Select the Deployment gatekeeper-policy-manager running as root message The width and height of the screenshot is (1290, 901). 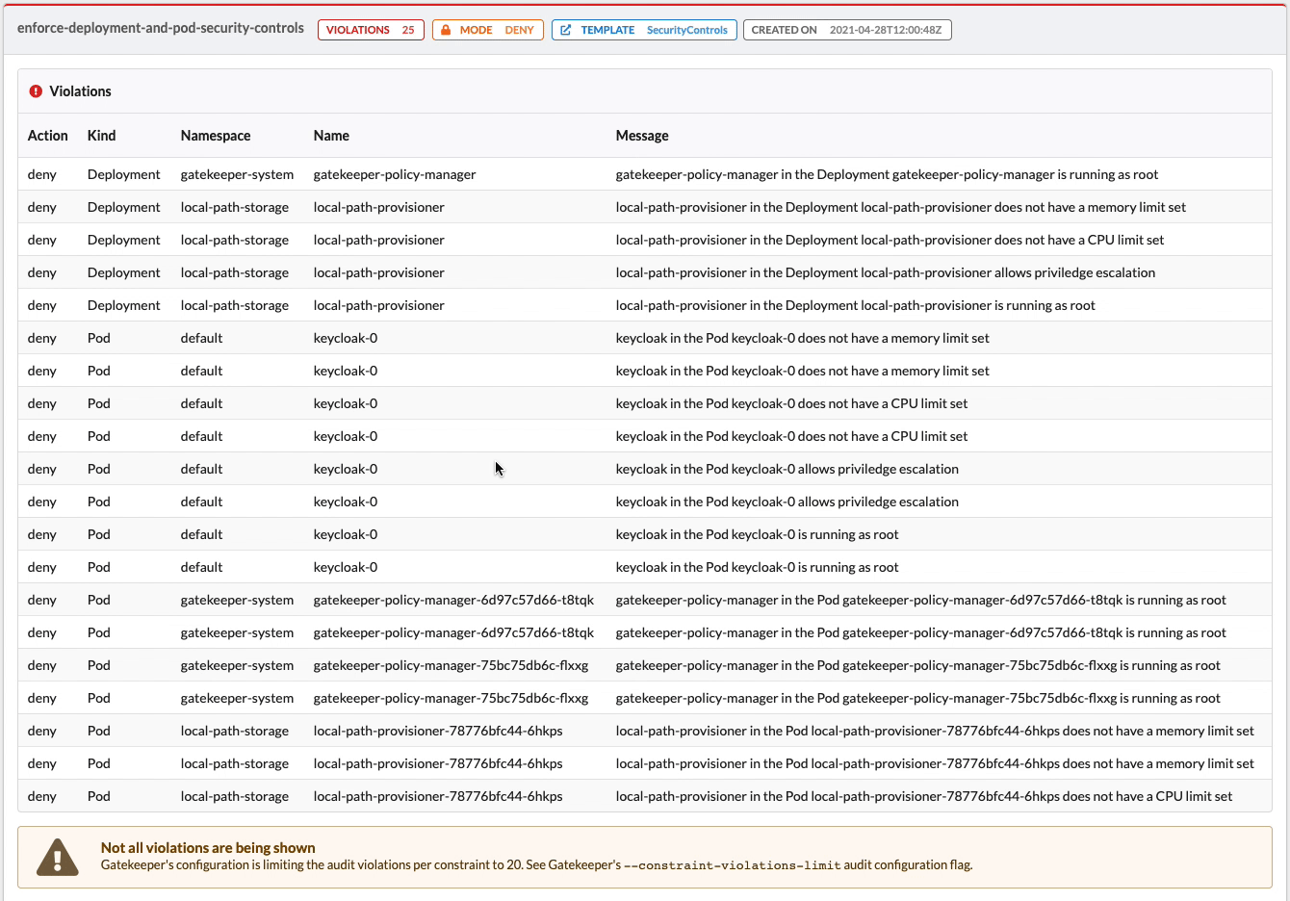(x=887, y=174)
